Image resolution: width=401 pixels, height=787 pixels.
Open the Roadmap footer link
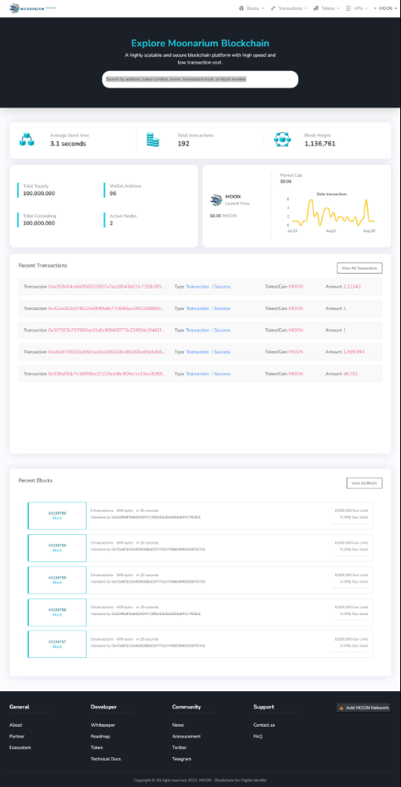coord(101,737)
